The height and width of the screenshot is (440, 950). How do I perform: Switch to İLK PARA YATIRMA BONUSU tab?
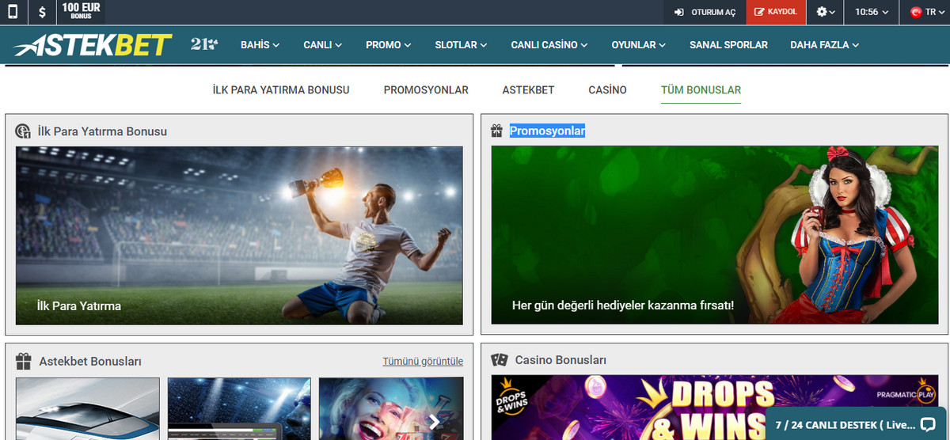(x=281, y=90)
